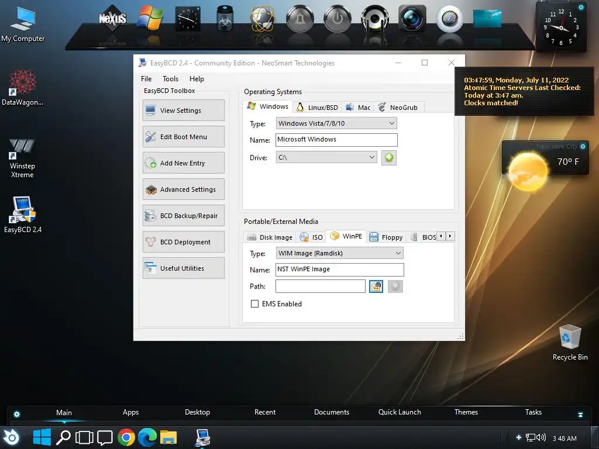Expand the WIM Image (Ramdisk) type dropdown
This screenshot has height=449, width=599.
pos(339,253)
